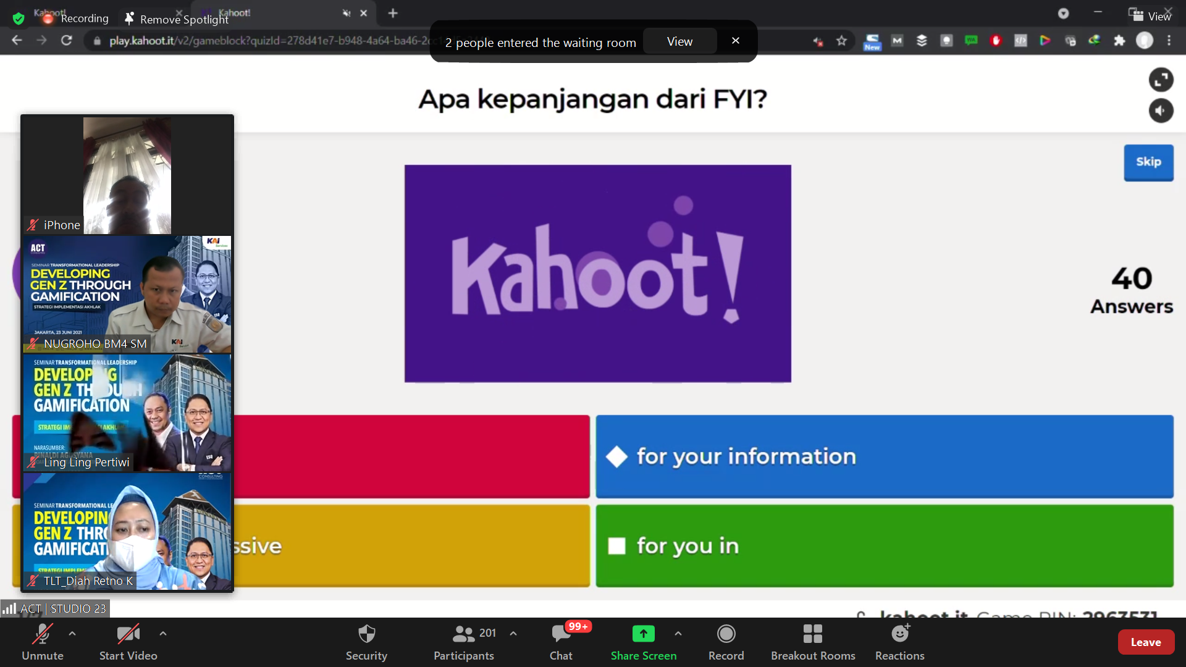Expand audio options arrow beside Unmute
The image size is (1186, 667).
[x=72, y=633]
